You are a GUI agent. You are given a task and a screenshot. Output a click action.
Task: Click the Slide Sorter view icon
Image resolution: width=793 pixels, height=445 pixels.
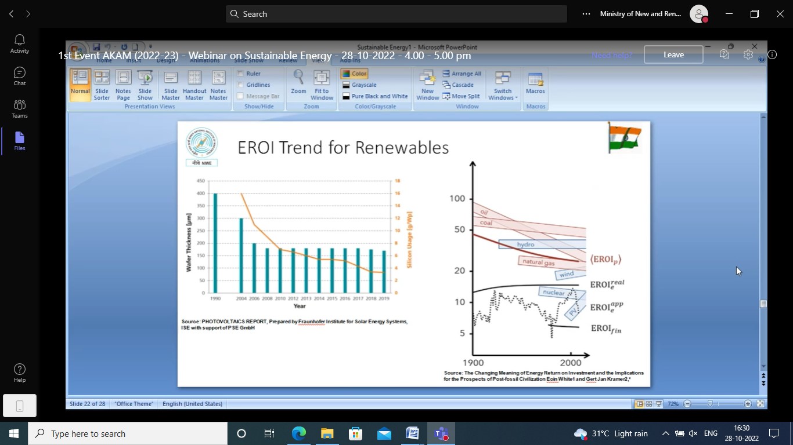(102, 85)
